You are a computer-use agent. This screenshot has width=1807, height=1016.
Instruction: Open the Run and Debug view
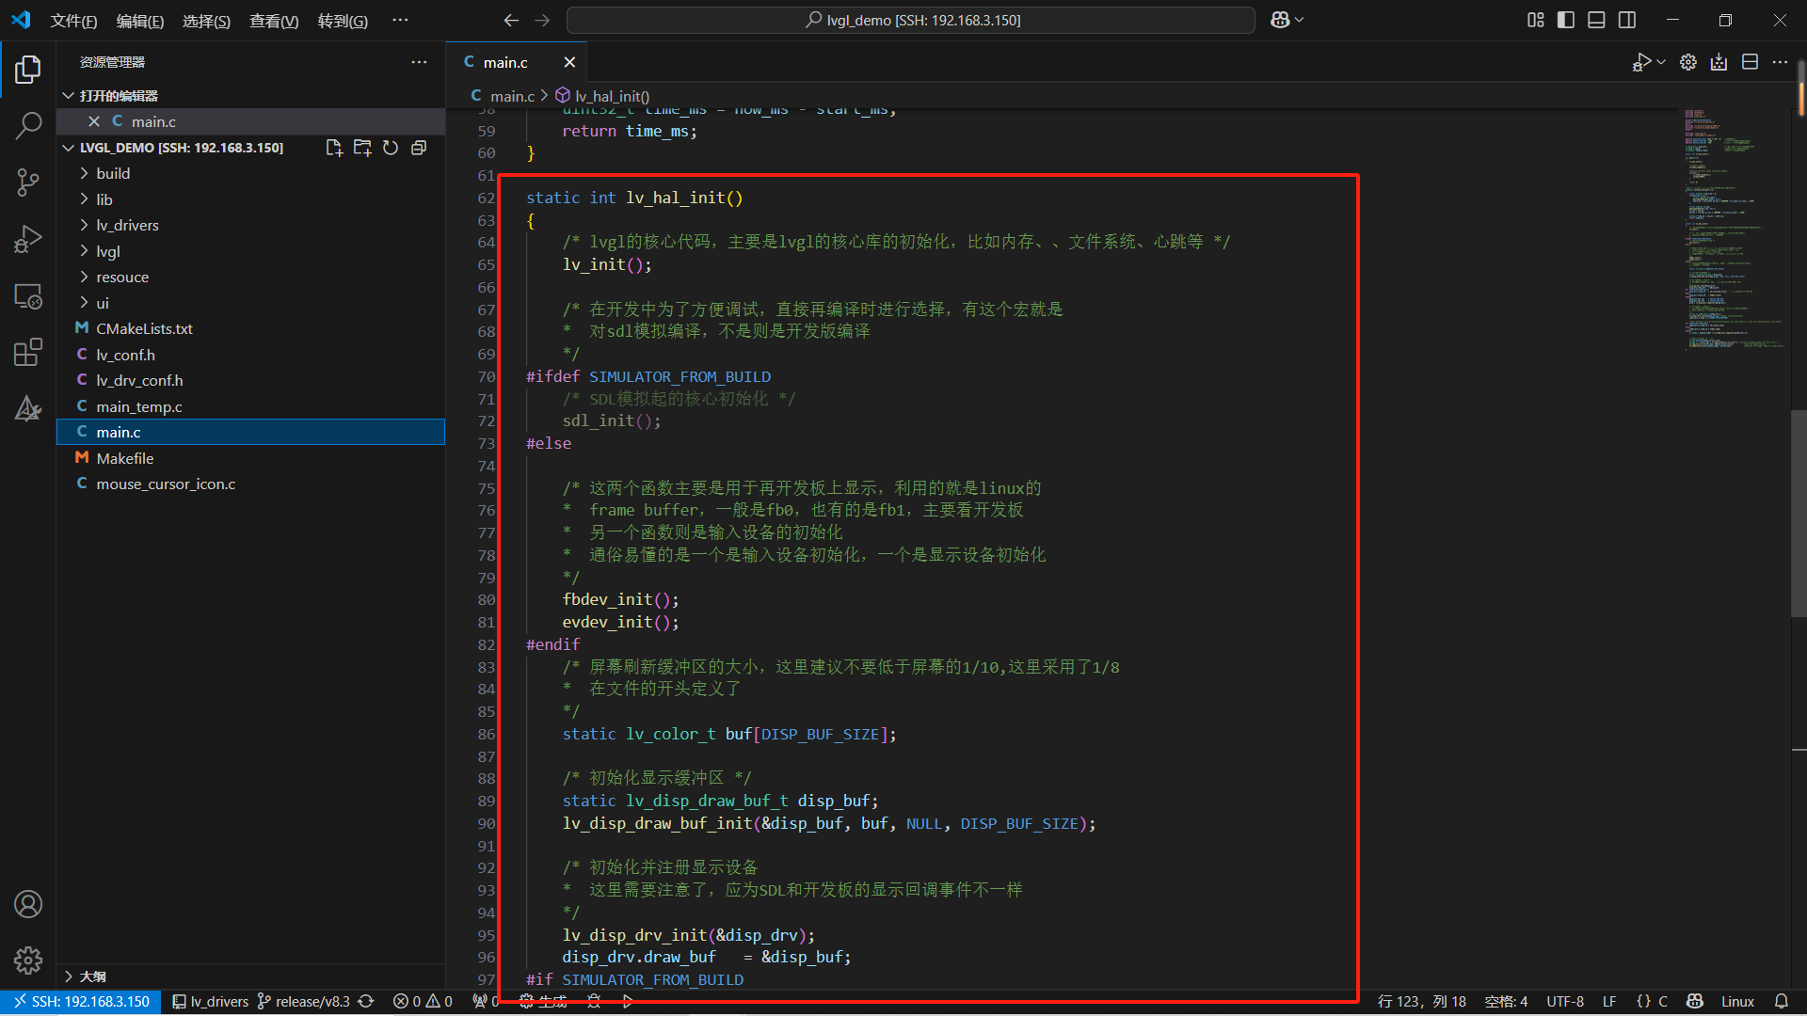coord(28,239)
